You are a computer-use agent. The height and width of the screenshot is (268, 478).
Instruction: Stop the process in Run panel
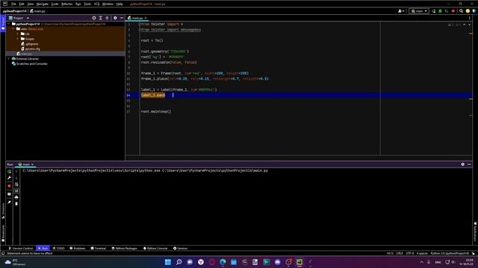9,186
